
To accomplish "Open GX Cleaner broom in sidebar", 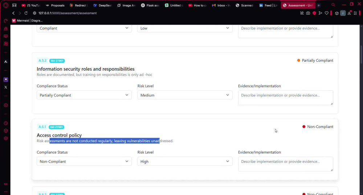I will click(x=6, y=29).
